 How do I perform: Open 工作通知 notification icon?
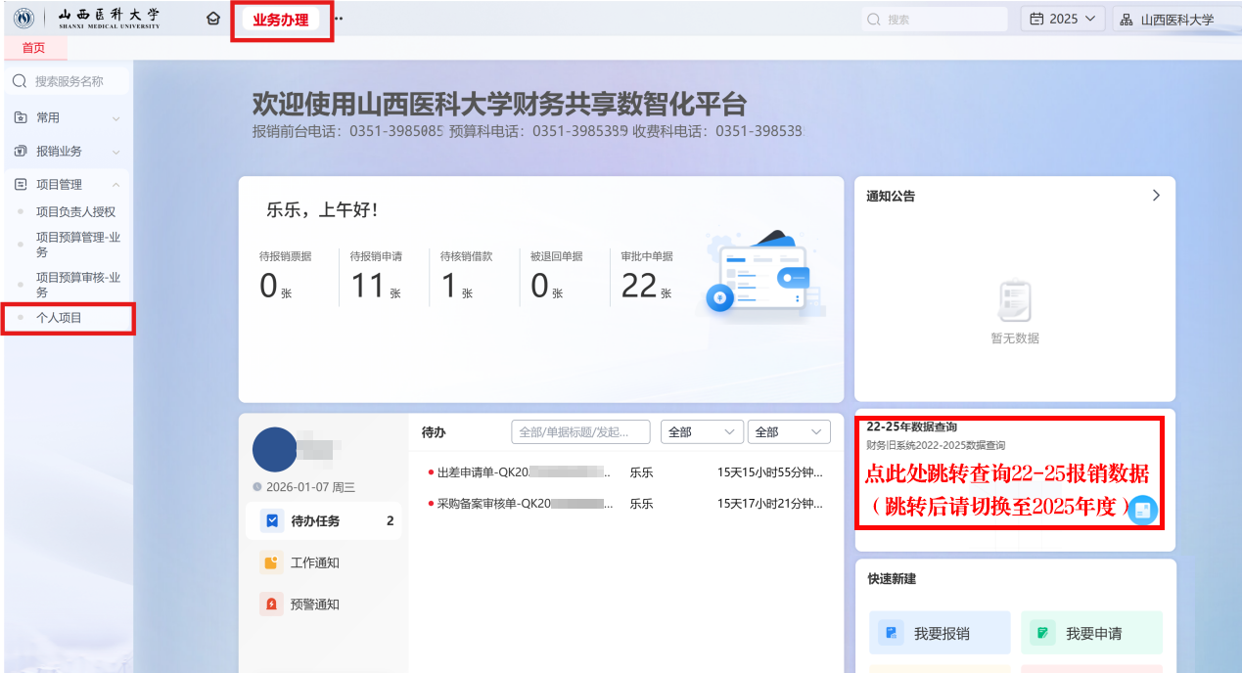coord(272,562)
